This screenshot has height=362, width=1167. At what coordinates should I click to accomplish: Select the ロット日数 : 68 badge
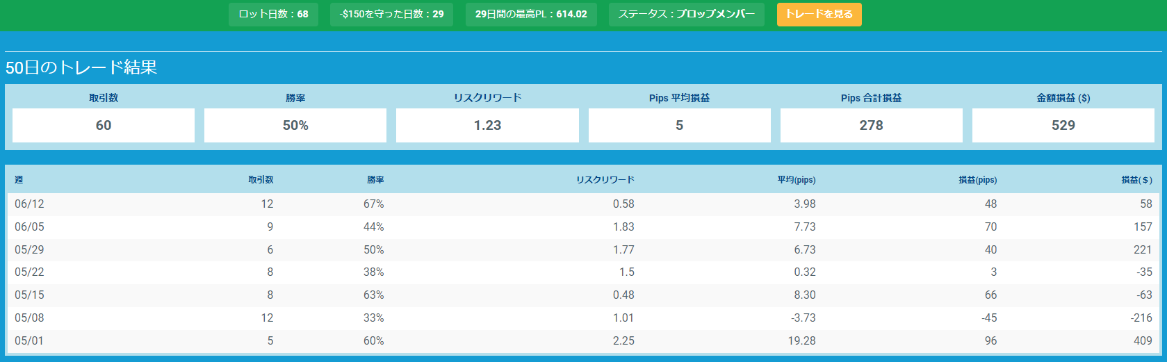(x=273, y=15)
